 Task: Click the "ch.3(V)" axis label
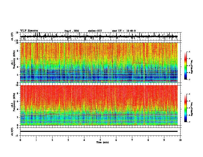12,132
